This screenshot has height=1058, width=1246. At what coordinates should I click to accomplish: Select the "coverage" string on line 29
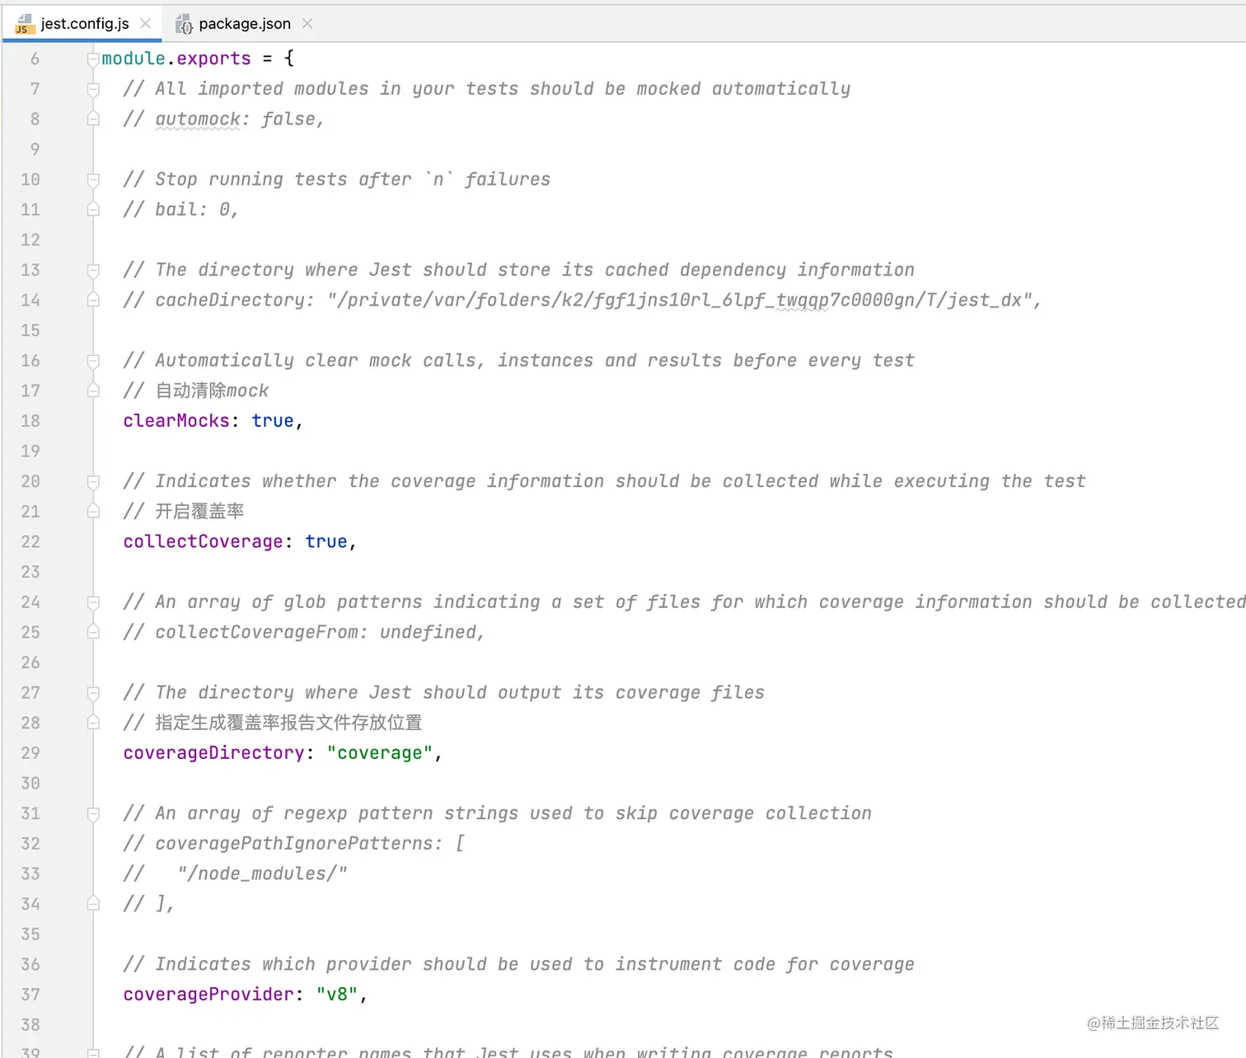tap(380, 752)
